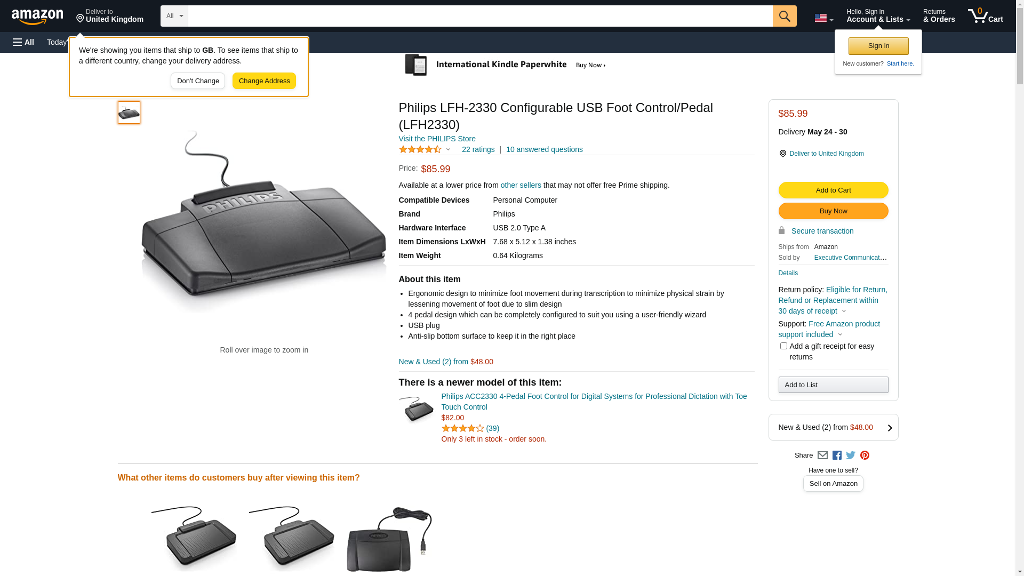Click the Add to Cart button

point(833,190)
